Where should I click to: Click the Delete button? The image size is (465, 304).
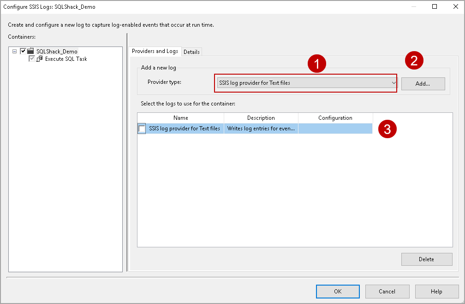pyautogui.click(x=426, y=259)
